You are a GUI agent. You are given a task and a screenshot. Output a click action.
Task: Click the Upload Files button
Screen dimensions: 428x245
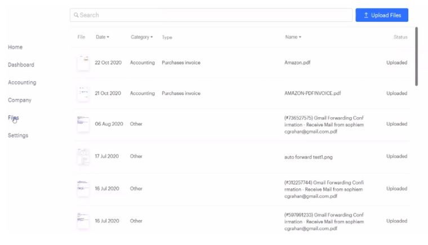(x=382, y=15)
